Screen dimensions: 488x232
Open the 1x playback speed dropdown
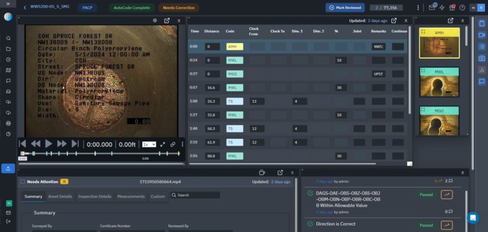[x=149, y=145]
